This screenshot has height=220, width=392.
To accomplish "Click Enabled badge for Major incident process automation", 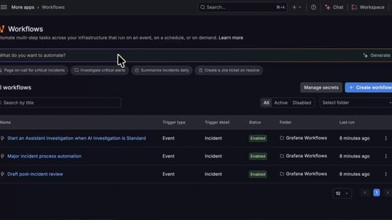I will coord(258,156).
